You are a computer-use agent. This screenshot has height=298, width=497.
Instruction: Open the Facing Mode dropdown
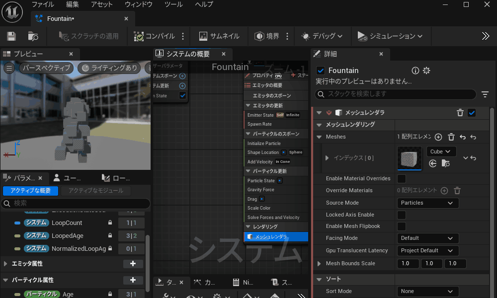coord(427,238)
